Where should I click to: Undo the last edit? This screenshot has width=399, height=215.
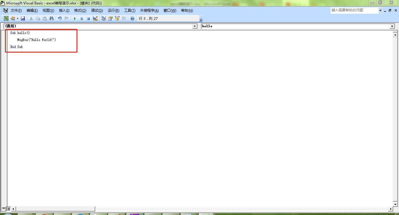[x=60, y=18]
